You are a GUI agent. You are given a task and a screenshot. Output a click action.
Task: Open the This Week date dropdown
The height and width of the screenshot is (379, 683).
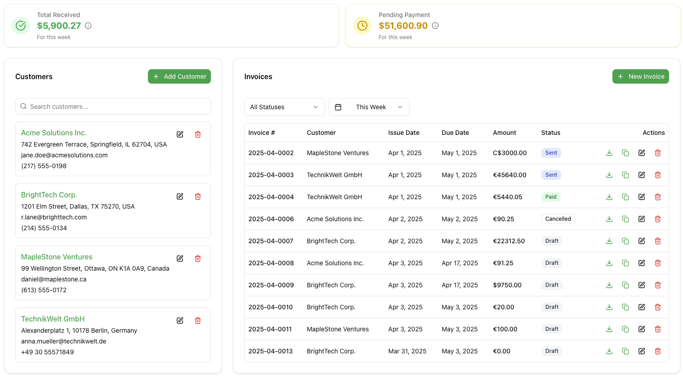(369, 107)
